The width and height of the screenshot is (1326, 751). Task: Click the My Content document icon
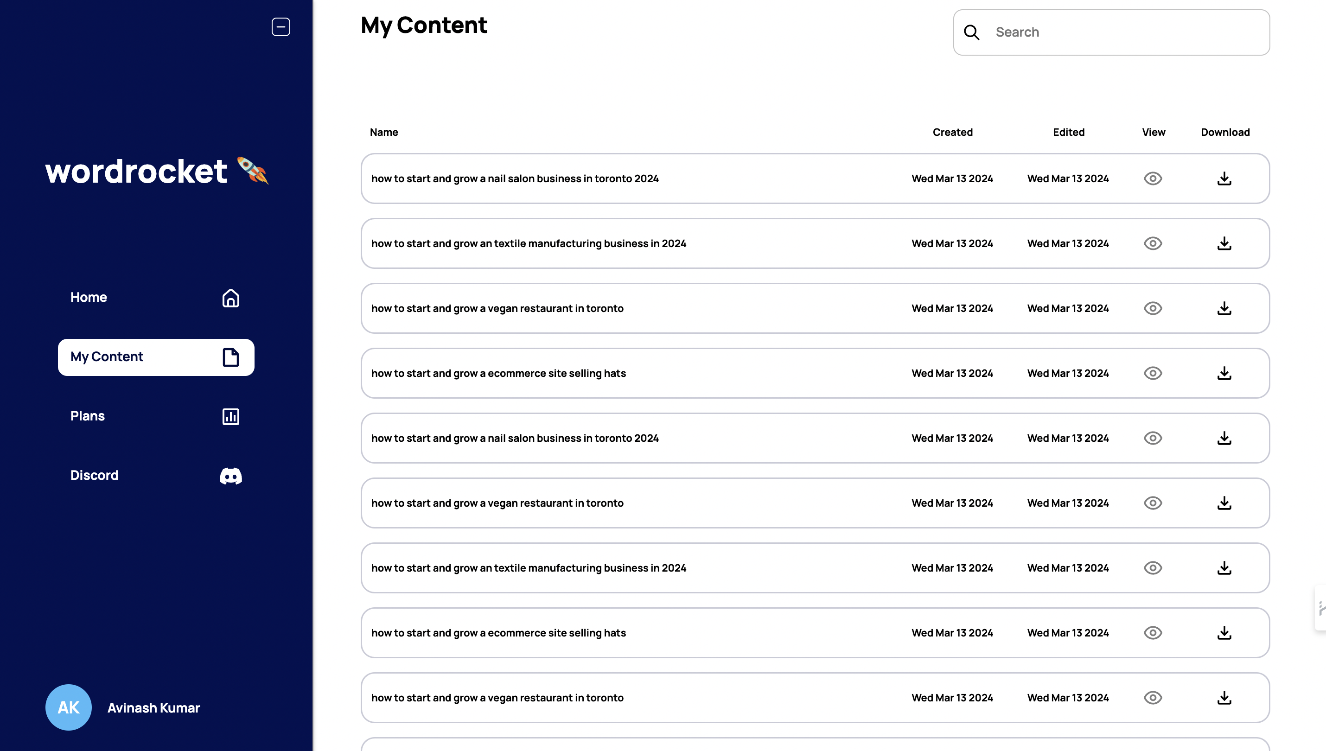pos(230,357)
